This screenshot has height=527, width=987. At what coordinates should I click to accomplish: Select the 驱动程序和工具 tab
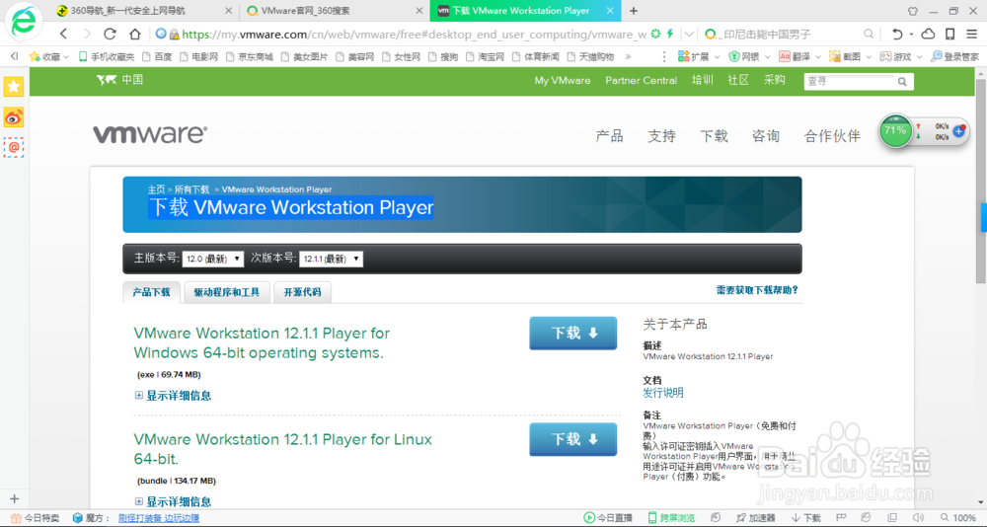click(227, 292)
